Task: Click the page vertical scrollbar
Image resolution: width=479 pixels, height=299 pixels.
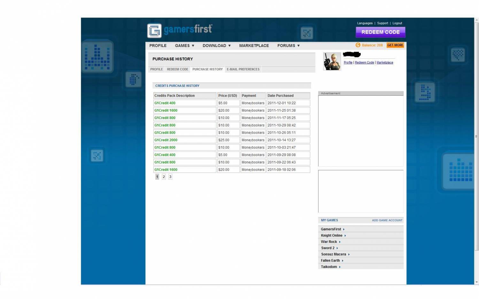Action: [476, 134]
